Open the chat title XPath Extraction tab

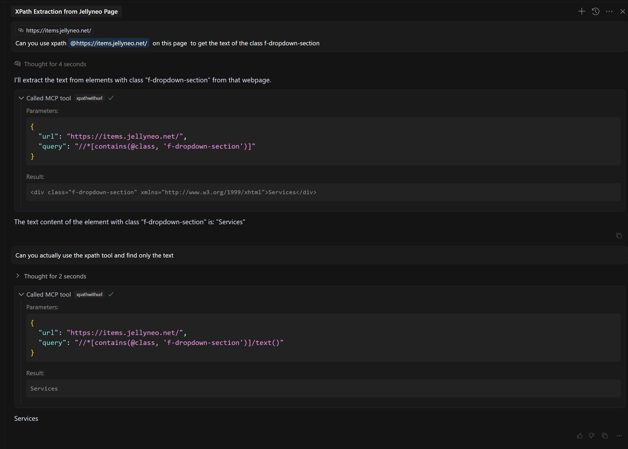66,12
